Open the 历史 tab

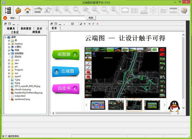tap(39, 28)
